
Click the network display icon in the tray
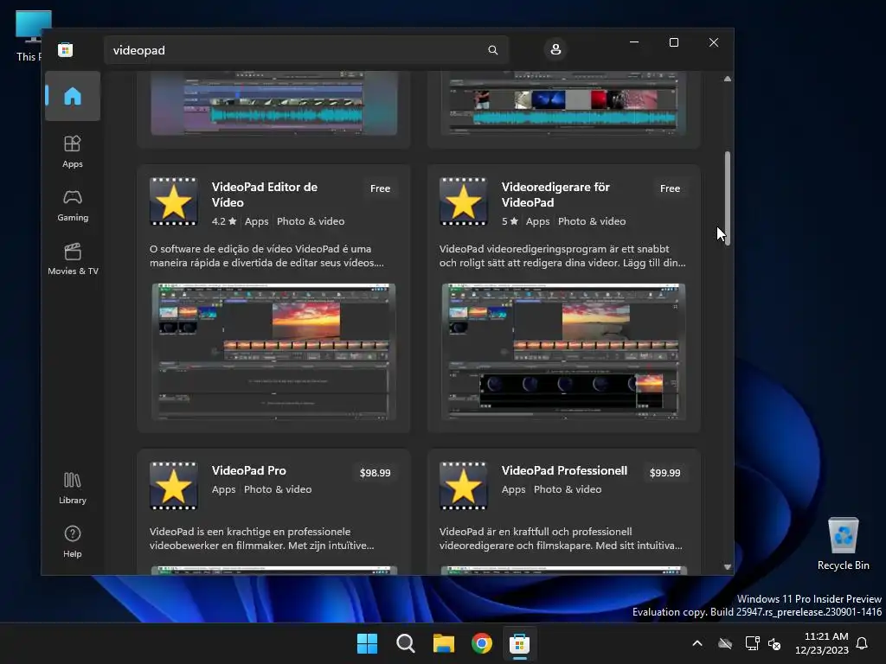pyautogui.click(x=752, y=643)
